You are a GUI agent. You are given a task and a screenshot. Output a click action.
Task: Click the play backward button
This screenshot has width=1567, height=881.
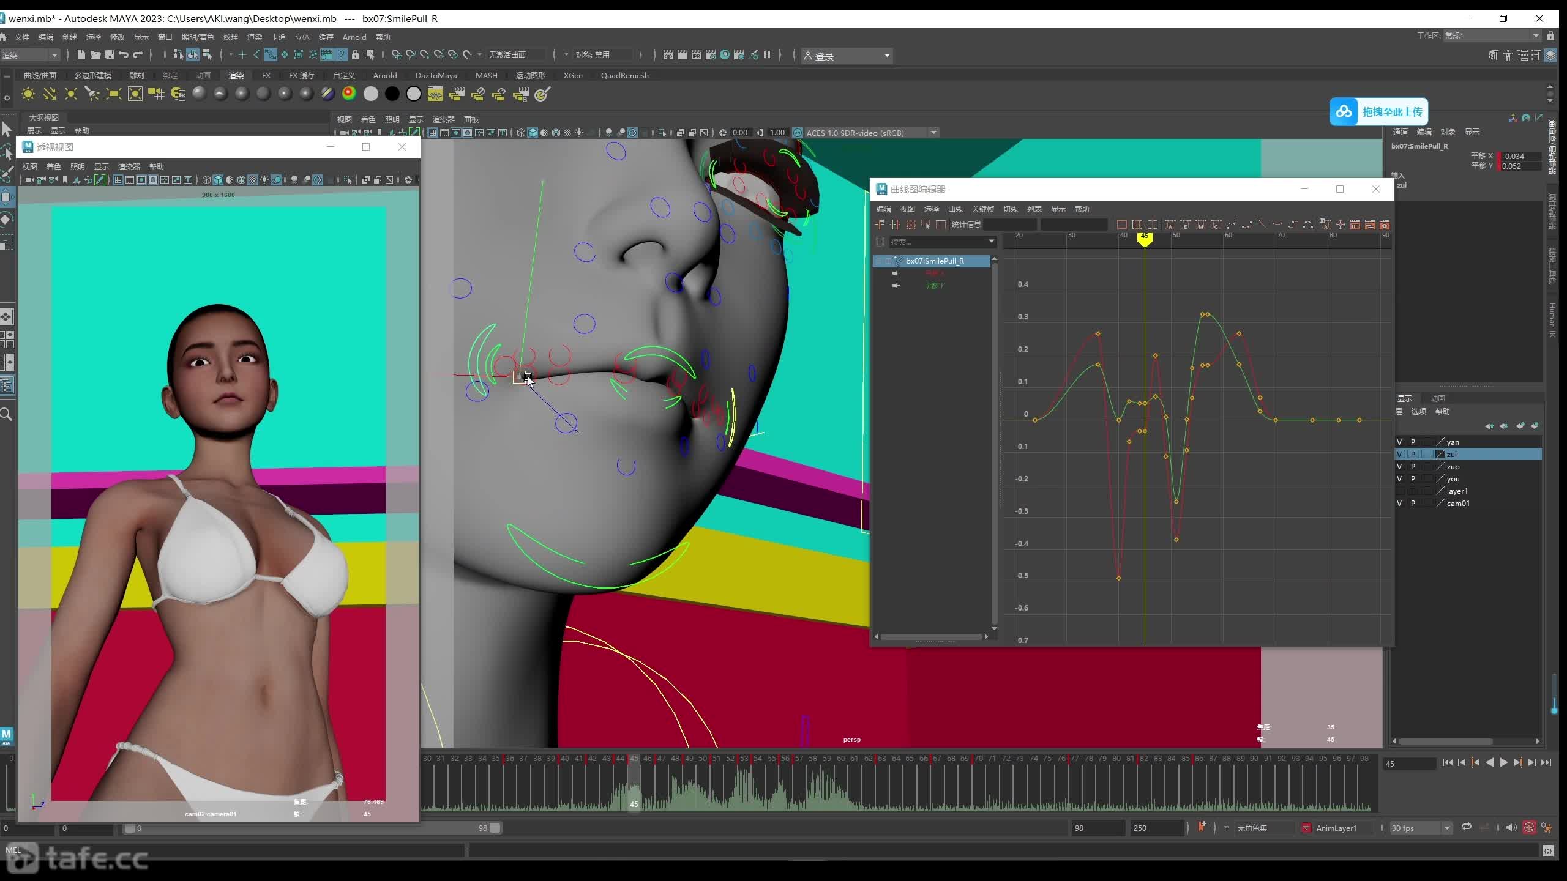[1490, 762]
